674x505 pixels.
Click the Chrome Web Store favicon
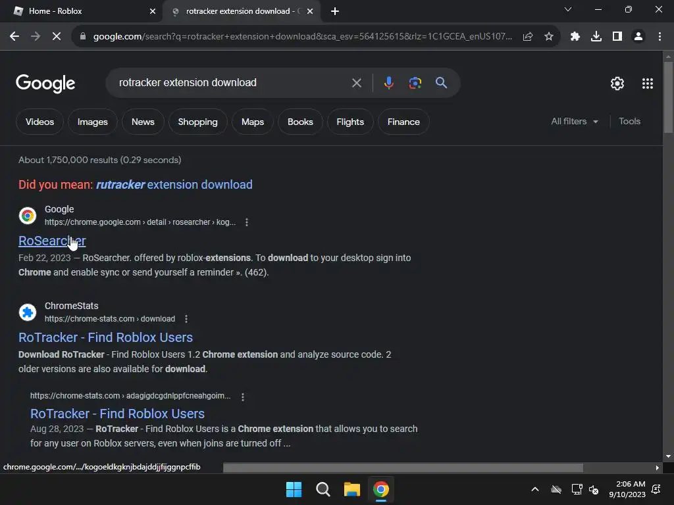(x=28, y=216)
